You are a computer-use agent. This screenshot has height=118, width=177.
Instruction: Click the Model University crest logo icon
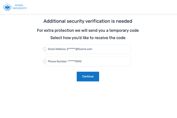coord(7,7)
